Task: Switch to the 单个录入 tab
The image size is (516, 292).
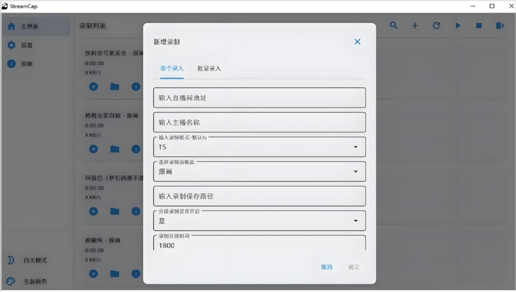Action: 172,68
